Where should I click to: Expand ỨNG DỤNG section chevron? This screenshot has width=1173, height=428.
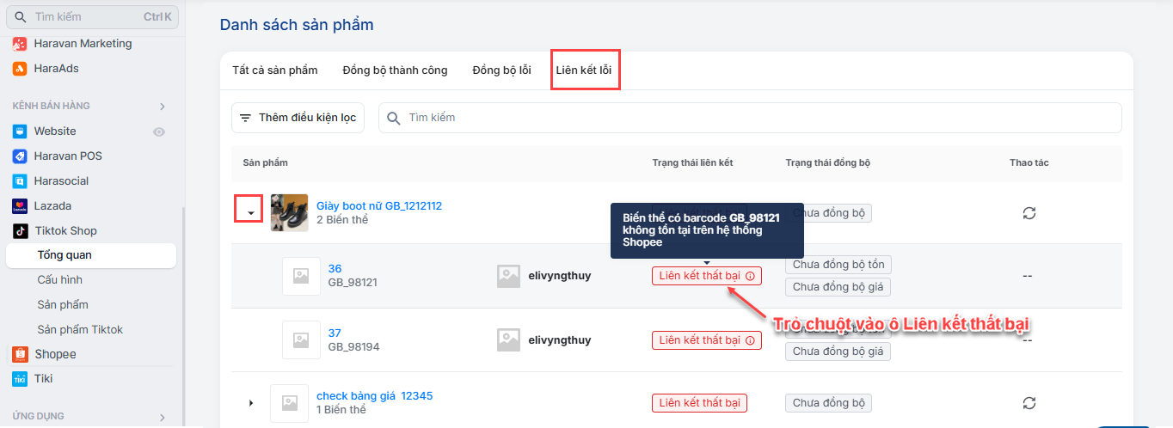click(x=163, y=417)
